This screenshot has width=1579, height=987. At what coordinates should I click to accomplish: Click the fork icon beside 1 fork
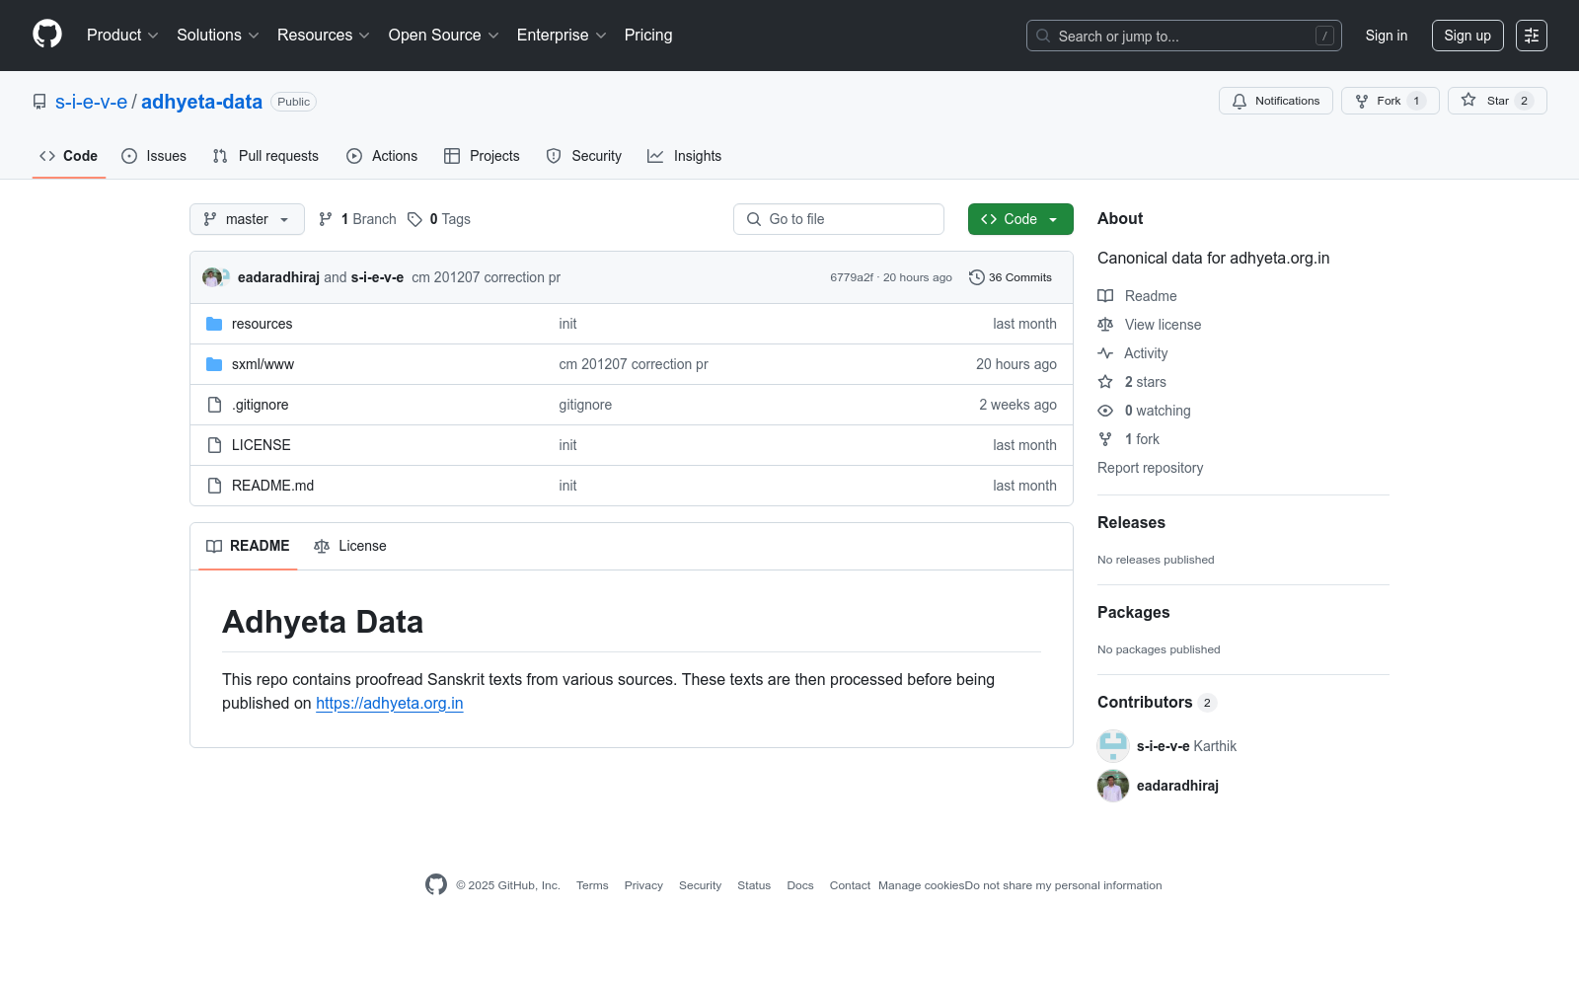tap(1105, 439)
